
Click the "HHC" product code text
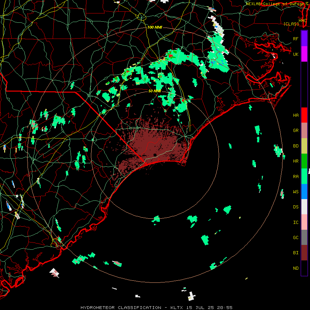(x=303, y=20)
